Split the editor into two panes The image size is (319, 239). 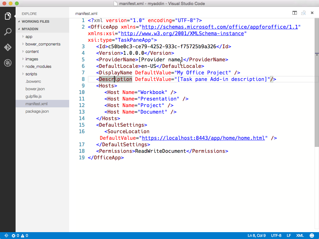294,13
